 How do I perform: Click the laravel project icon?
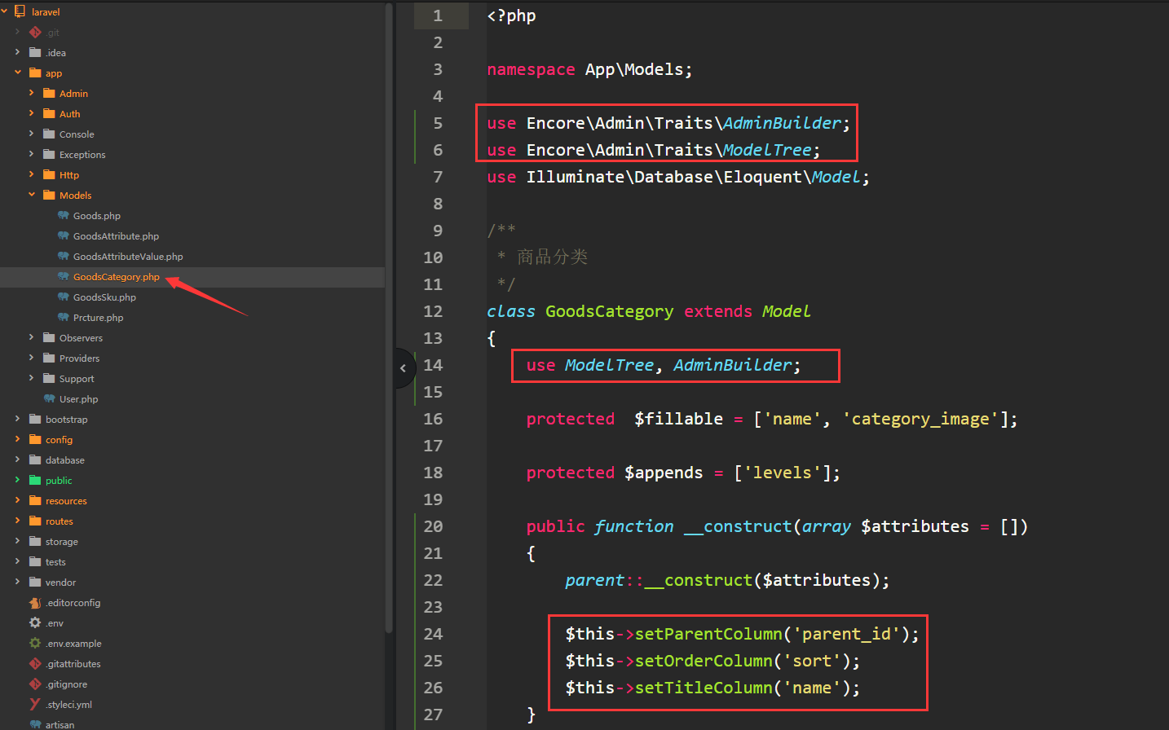coord(20,11)
